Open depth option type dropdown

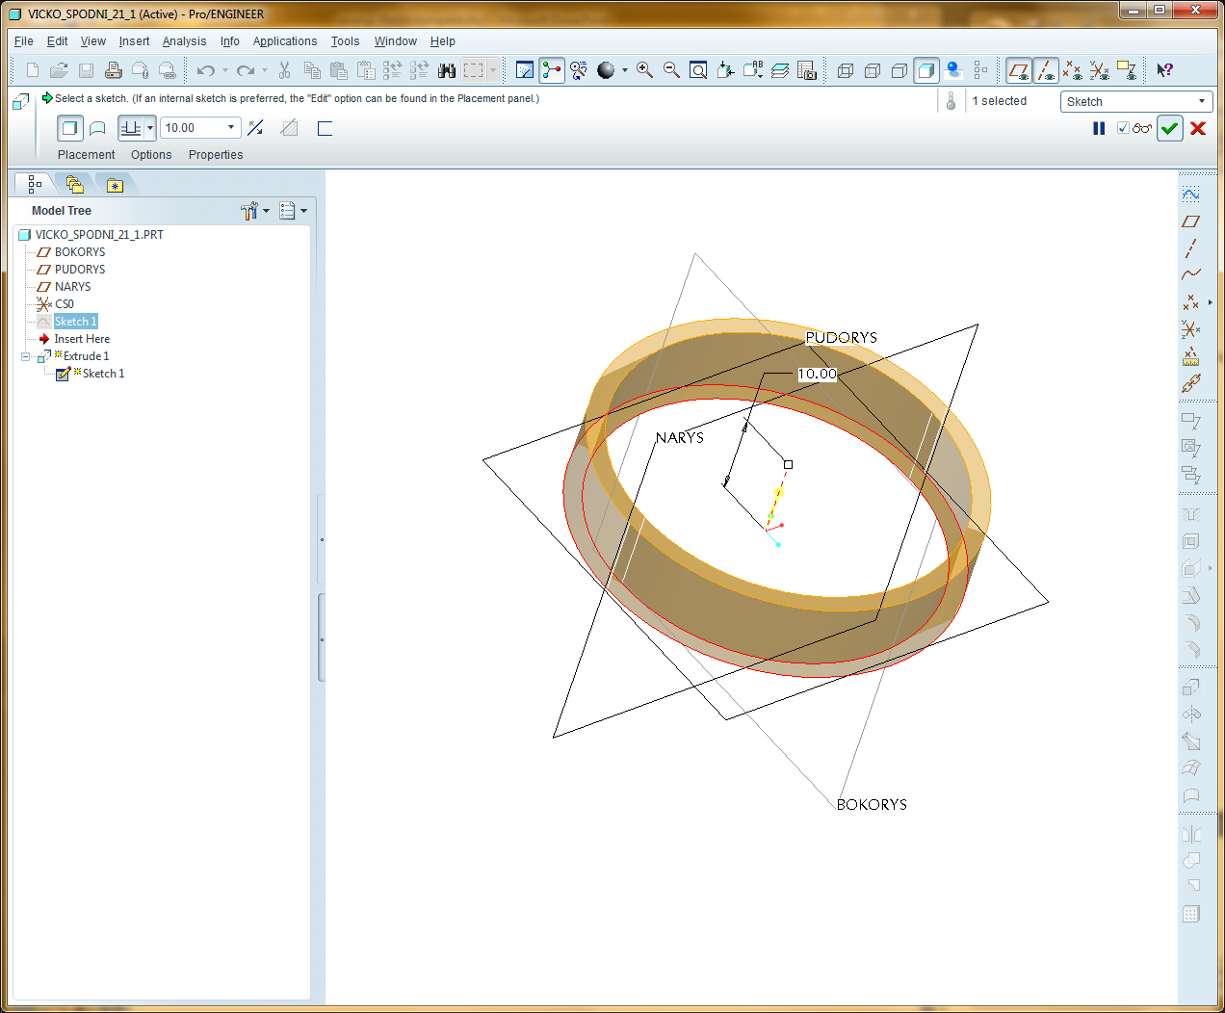(150, 128)
